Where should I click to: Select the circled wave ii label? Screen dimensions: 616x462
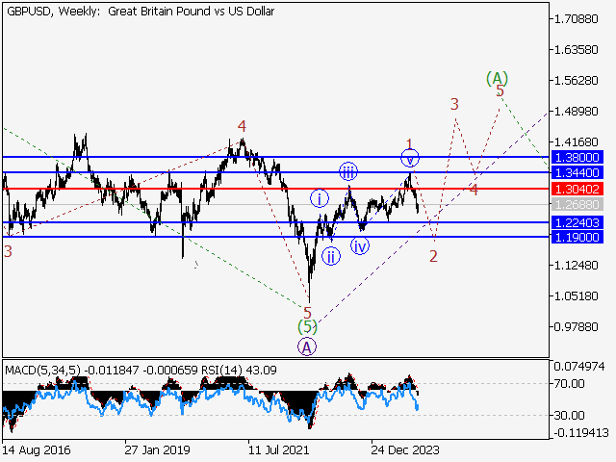click(x=331, y=256)
